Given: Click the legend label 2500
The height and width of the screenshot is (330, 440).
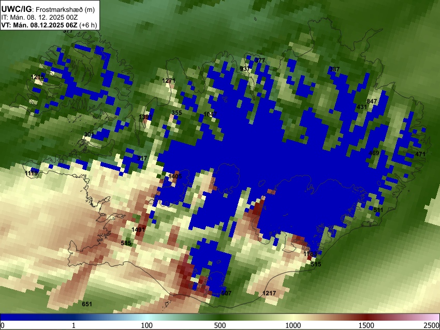Looking at the screenshot, I should pyautogui.click(x=432, y=325).
